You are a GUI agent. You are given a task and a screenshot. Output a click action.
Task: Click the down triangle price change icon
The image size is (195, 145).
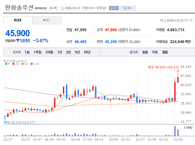(18, 41)
